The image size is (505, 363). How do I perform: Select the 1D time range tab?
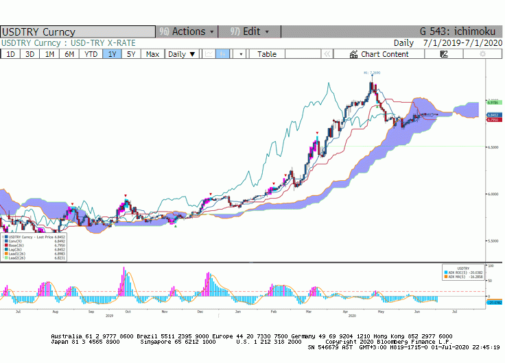[10, 54]
